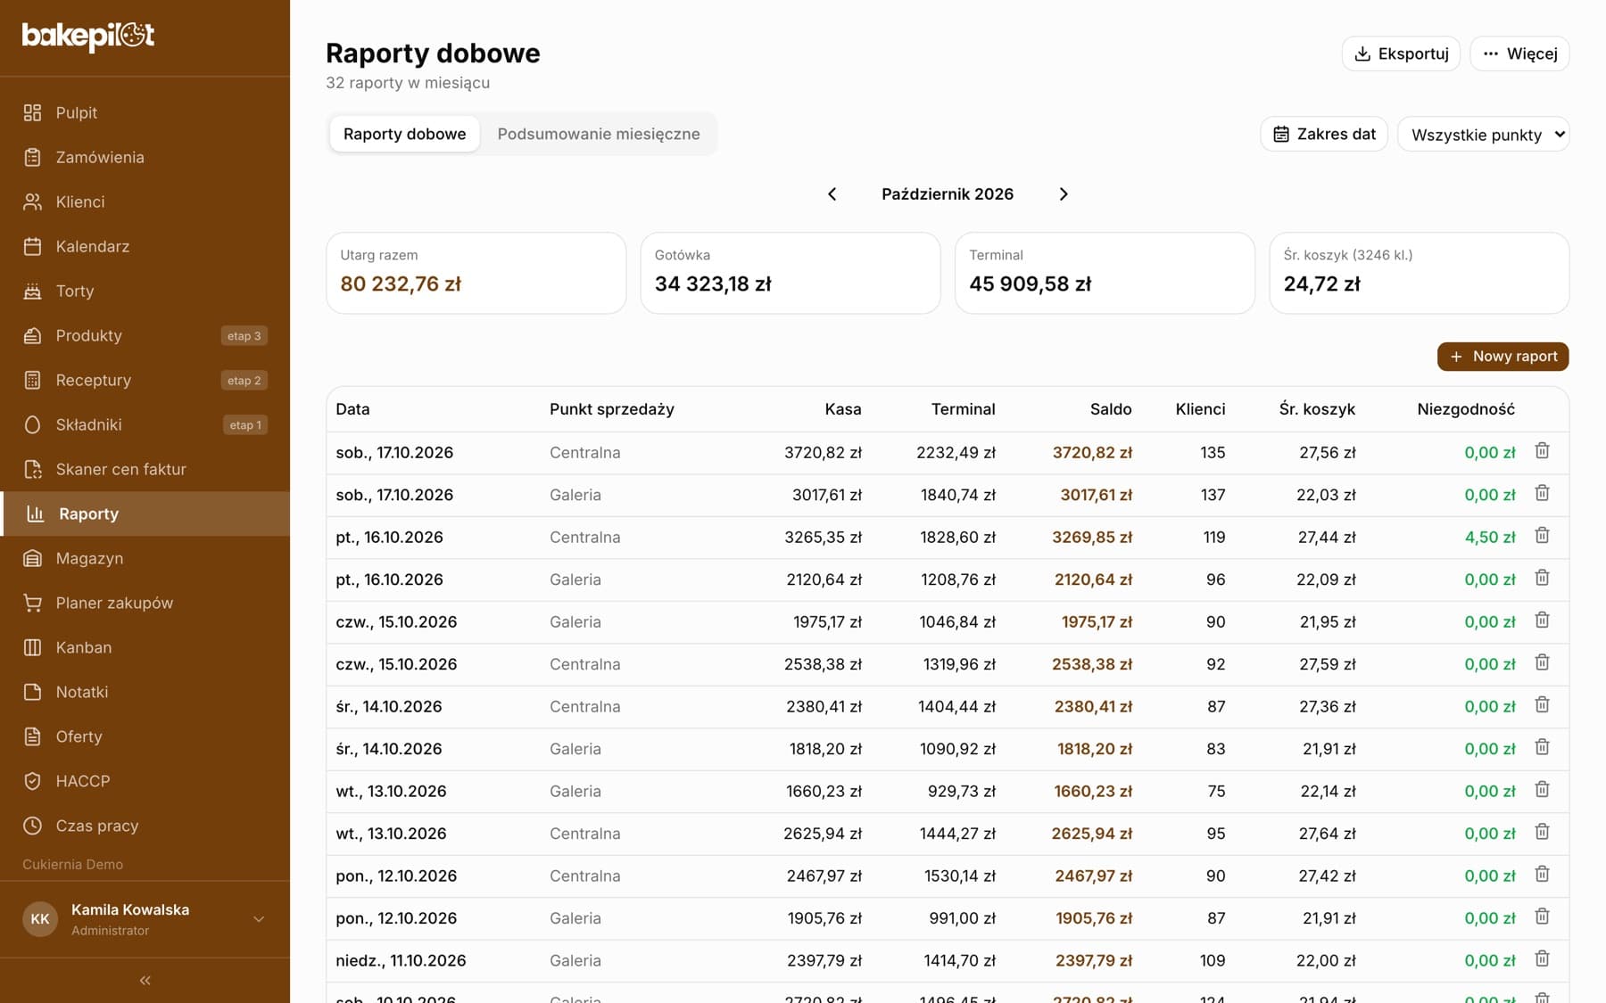Open the Zakres dat picker
1606x1003 pixels.
pos(1324,134)
